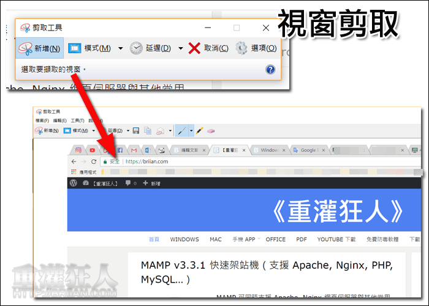Click the copy icon in the lower toolbar

point(148,130)
